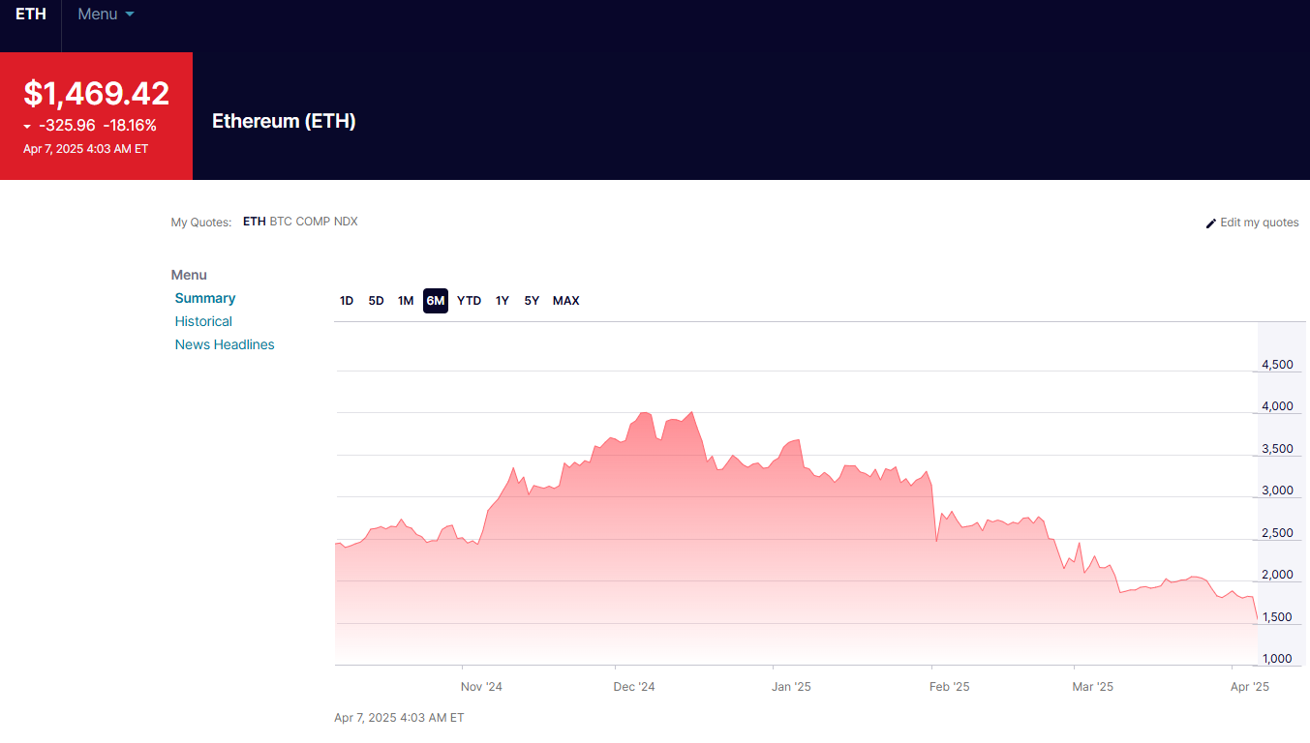Select the 5D chart range
Viewport: 1310px width, 743px height.
tap(376, 301)
